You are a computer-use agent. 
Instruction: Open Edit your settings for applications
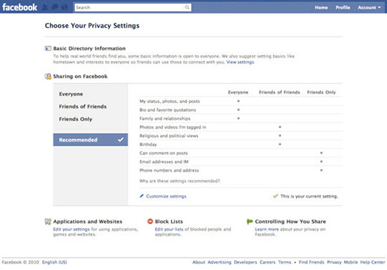pos(72,229)
